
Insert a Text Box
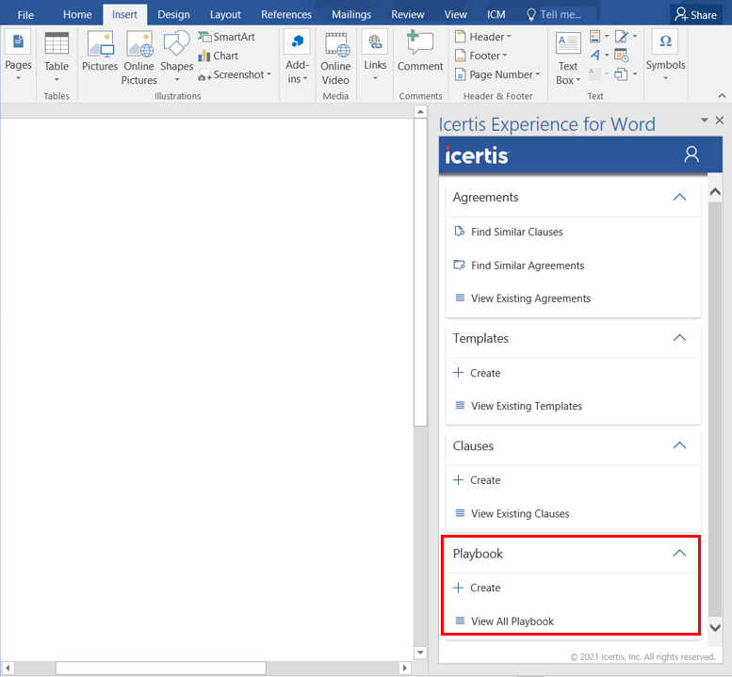[x=568, y=56]
